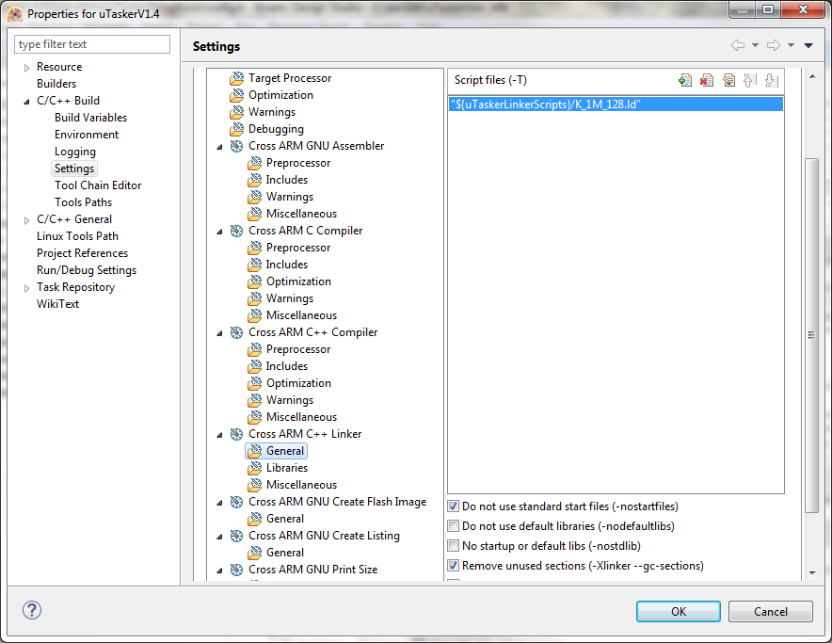
Task: Collapse Cross ARM GNU Create Listing tree
Action: pos(219,538)
